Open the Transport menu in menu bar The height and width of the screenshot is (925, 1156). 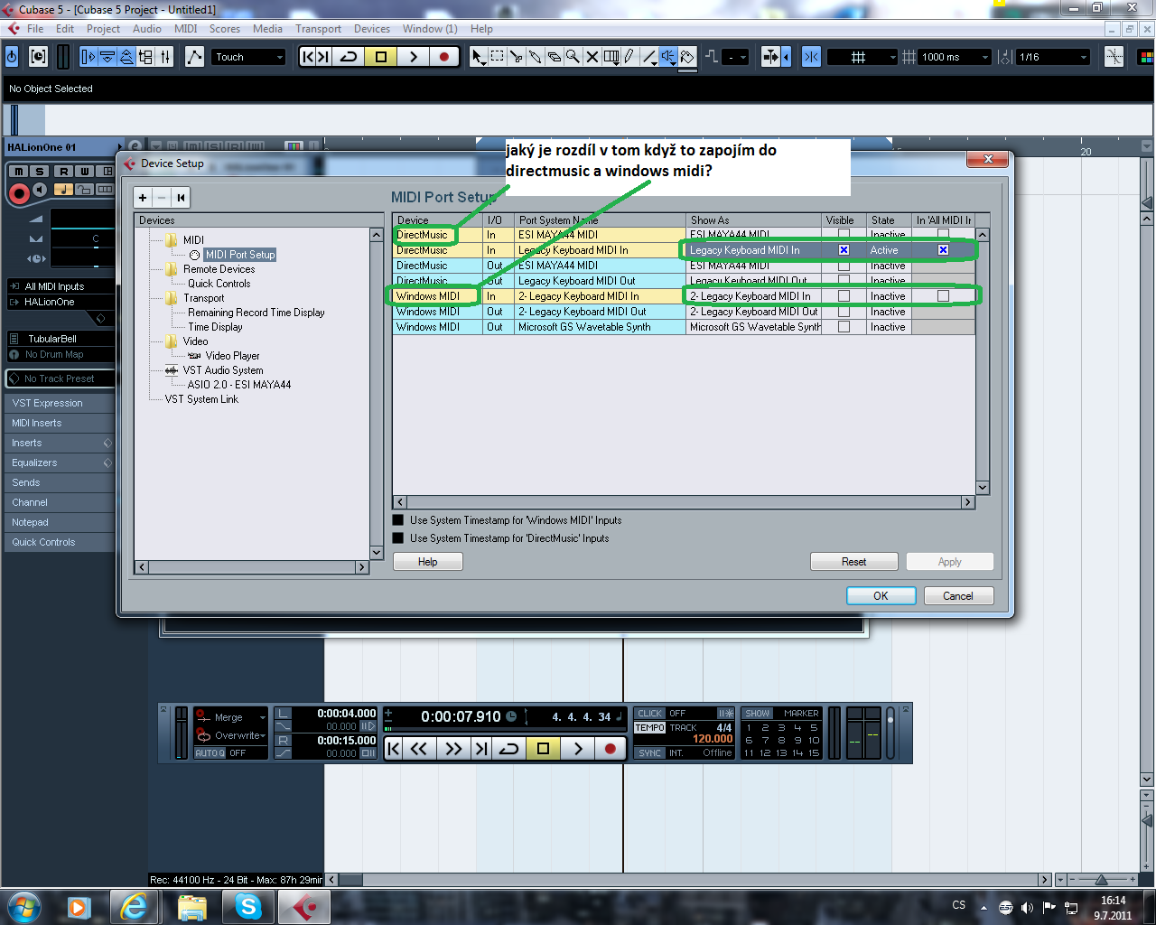point(318,29)
